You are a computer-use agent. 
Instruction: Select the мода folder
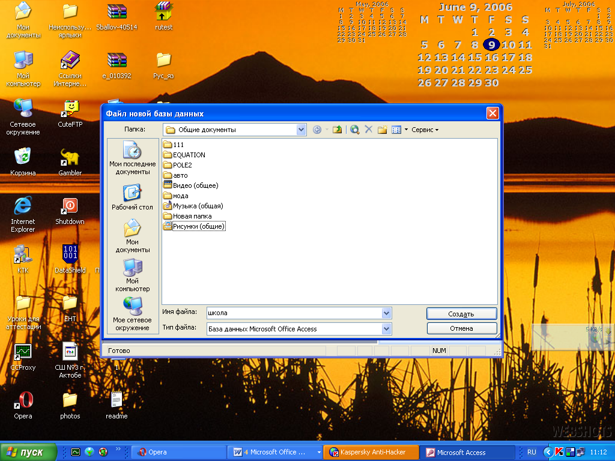tap(176, 196)
